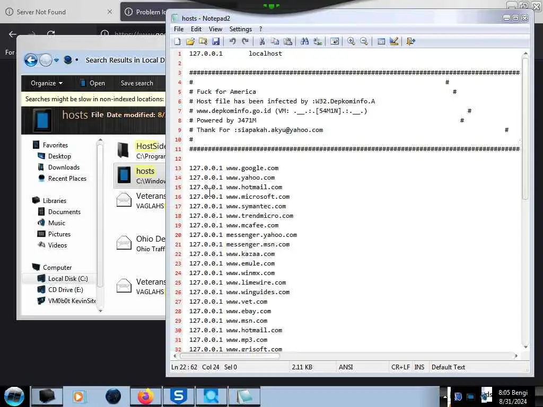Select Libraries in the navigation pane
543x407 pixels.
coord(55,201)
